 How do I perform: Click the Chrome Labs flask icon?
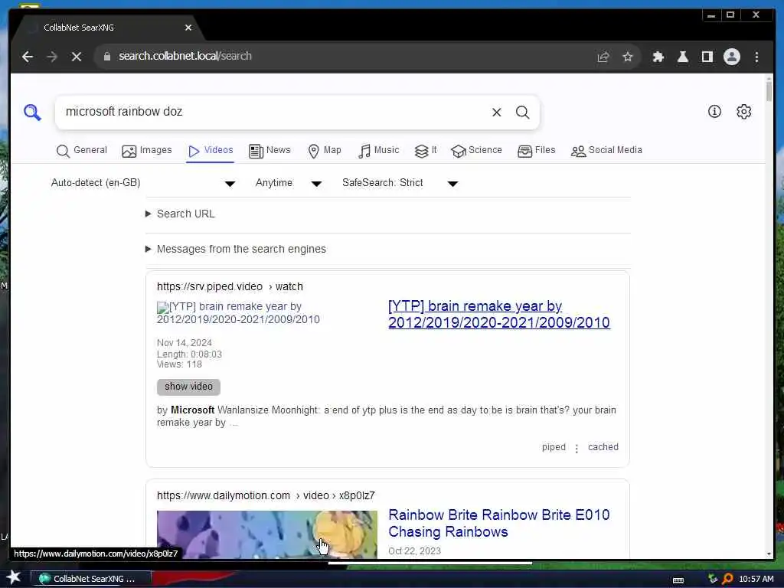(x=682, y=57)
